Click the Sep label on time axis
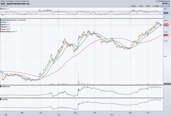 coord(95,113)
